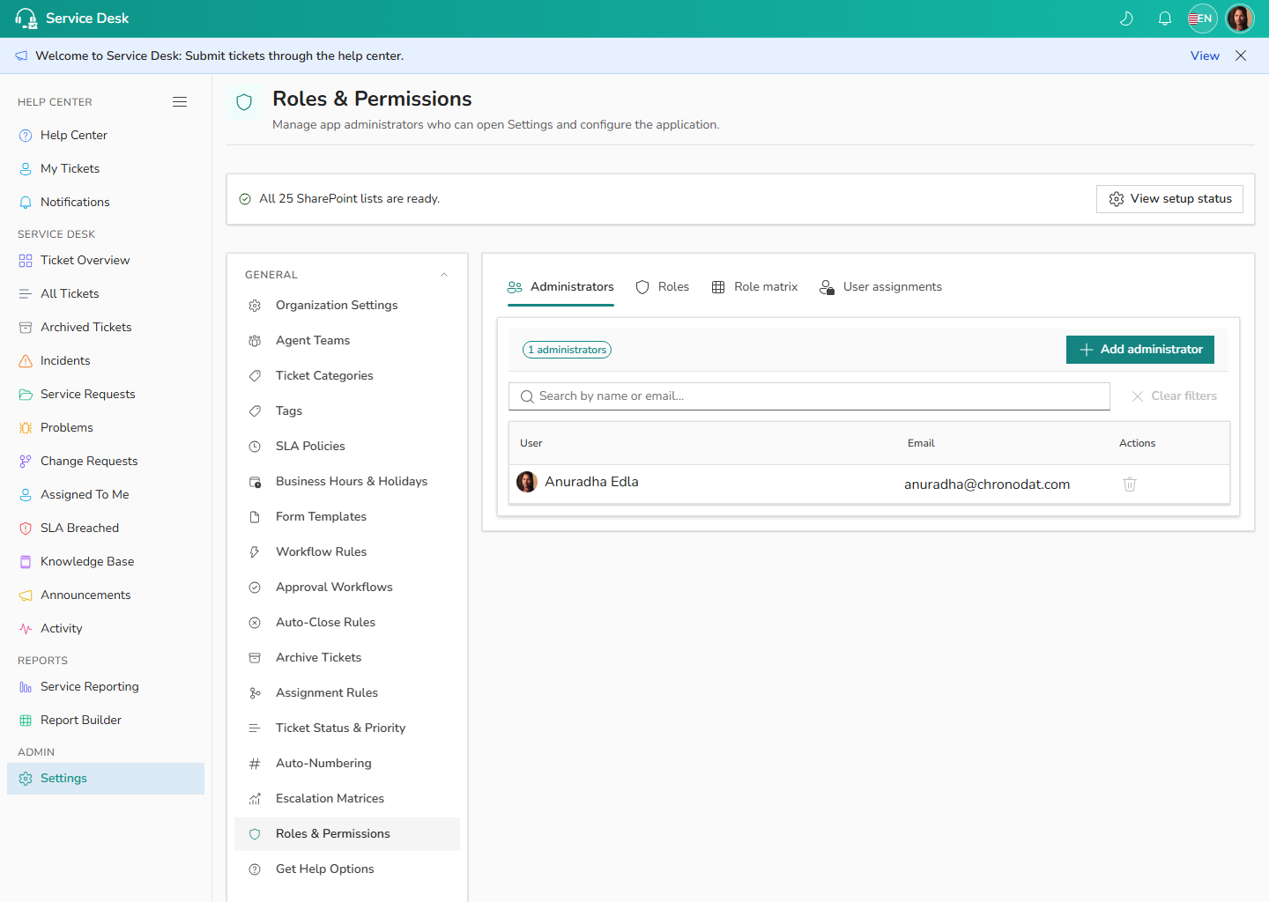The width and height of the screenshot is (1269, 902).
Task: Open Archived Tickets
Action: [106, 327]
